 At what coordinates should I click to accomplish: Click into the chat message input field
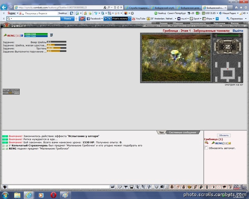click(x=59, y=187)
